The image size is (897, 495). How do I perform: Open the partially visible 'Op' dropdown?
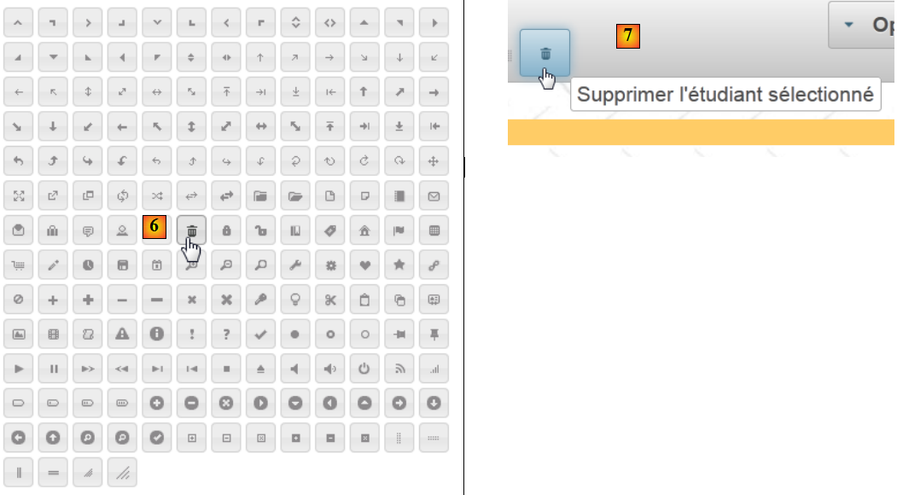click(x=862, y=25)
